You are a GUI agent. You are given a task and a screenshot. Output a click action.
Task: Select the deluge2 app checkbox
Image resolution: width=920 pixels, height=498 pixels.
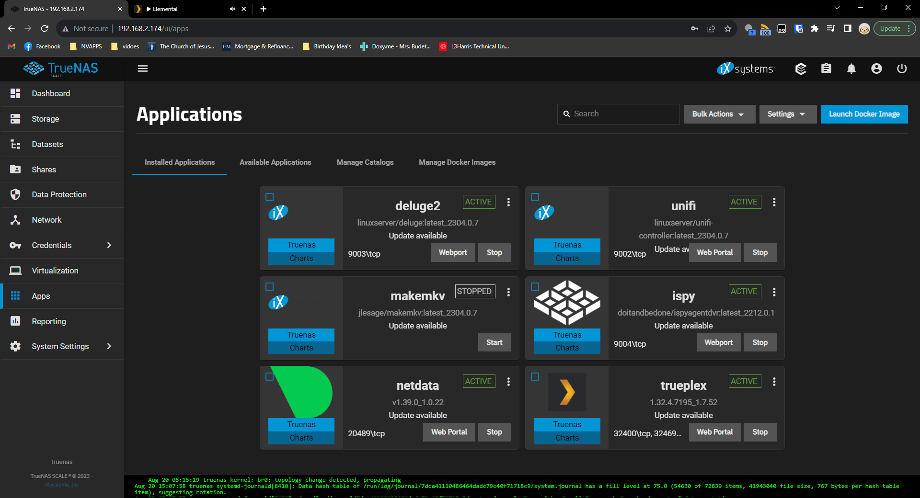pos(270,197)
